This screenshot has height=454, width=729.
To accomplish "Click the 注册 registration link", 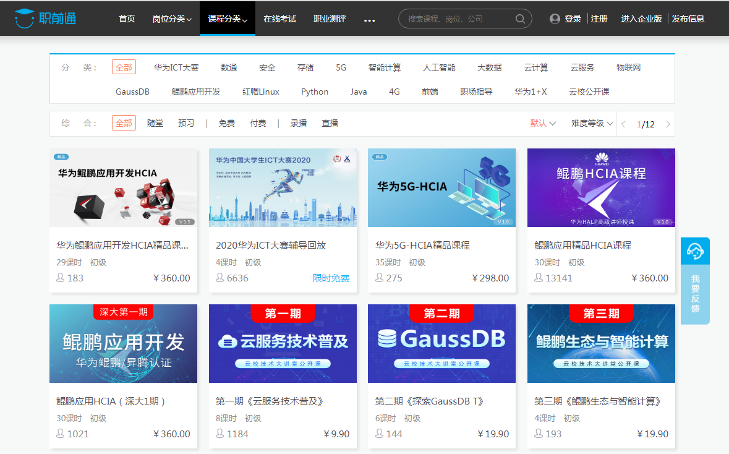I will 599,19.
